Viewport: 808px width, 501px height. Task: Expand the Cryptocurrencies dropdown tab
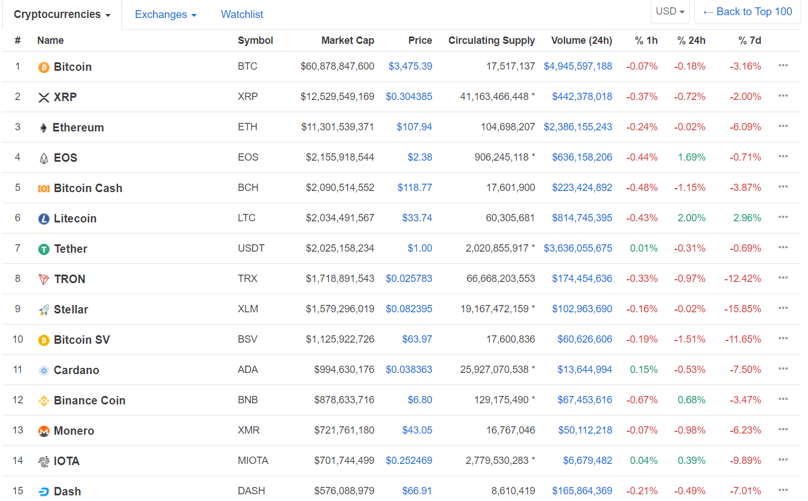pos(62,15)
